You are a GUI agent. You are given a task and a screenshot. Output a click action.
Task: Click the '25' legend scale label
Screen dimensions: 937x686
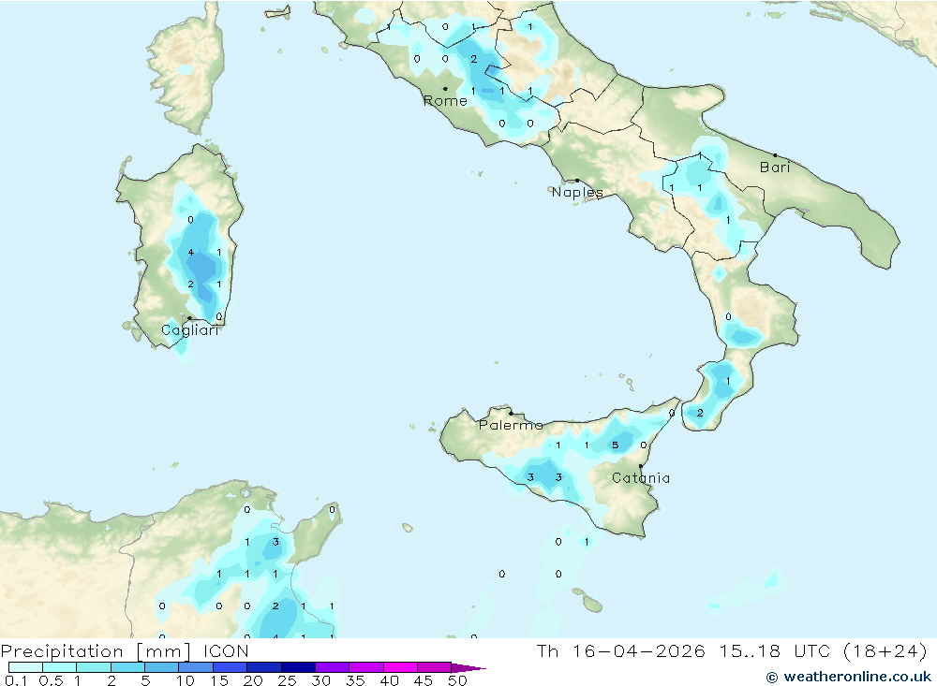pyautogui.click(x=287, y=680)
